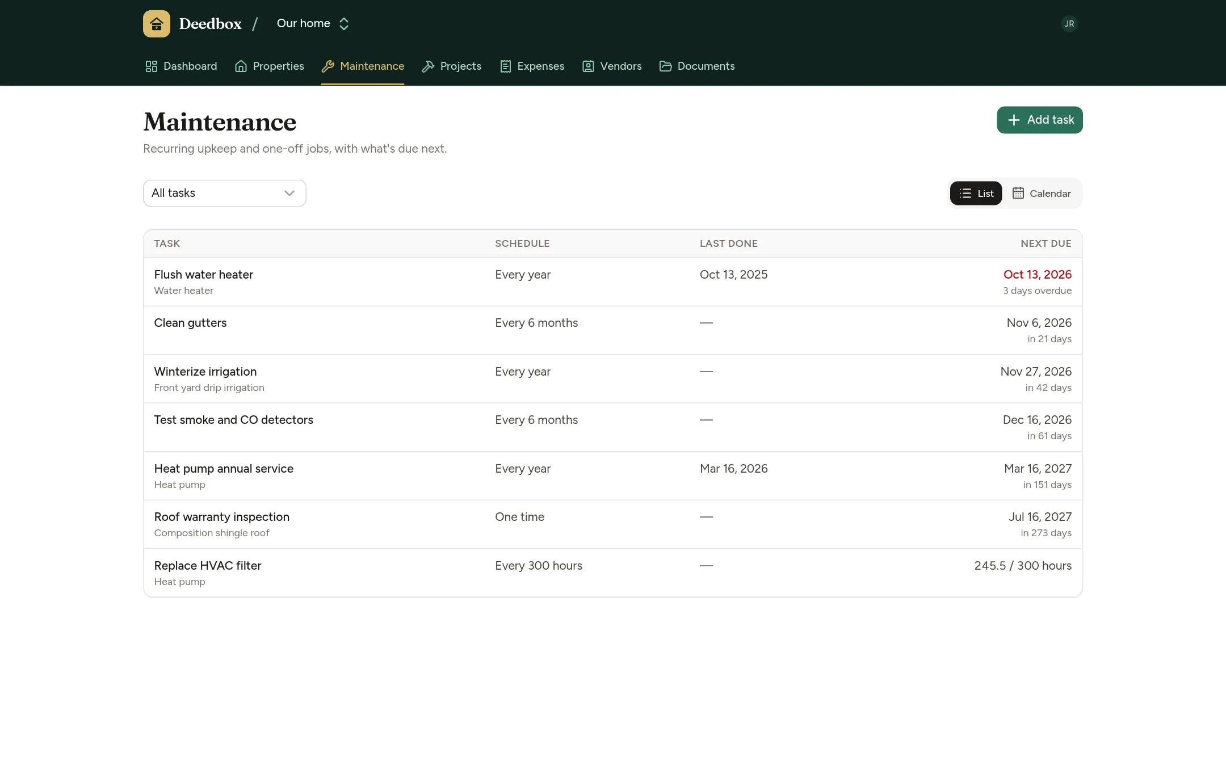Expand the All tasks filter dropdown
Screen dimensions: 1226x766
point(224,193)
